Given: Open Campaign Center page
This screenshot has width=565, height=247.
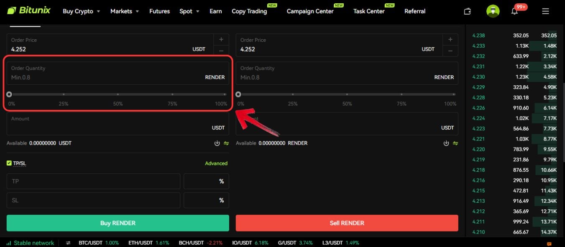Looking at the screenshot, I should [310, 11].
